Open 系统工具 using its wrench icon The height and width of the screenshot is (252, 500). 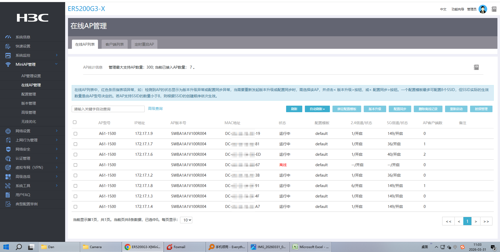(x=8, y=186)
